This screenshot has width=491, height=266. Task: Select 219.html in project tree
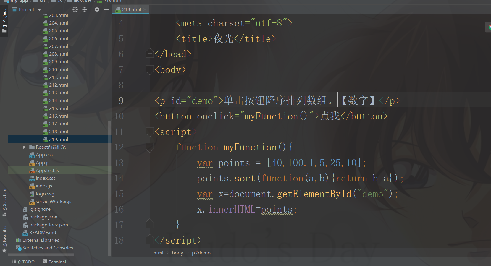coord(56,140)
